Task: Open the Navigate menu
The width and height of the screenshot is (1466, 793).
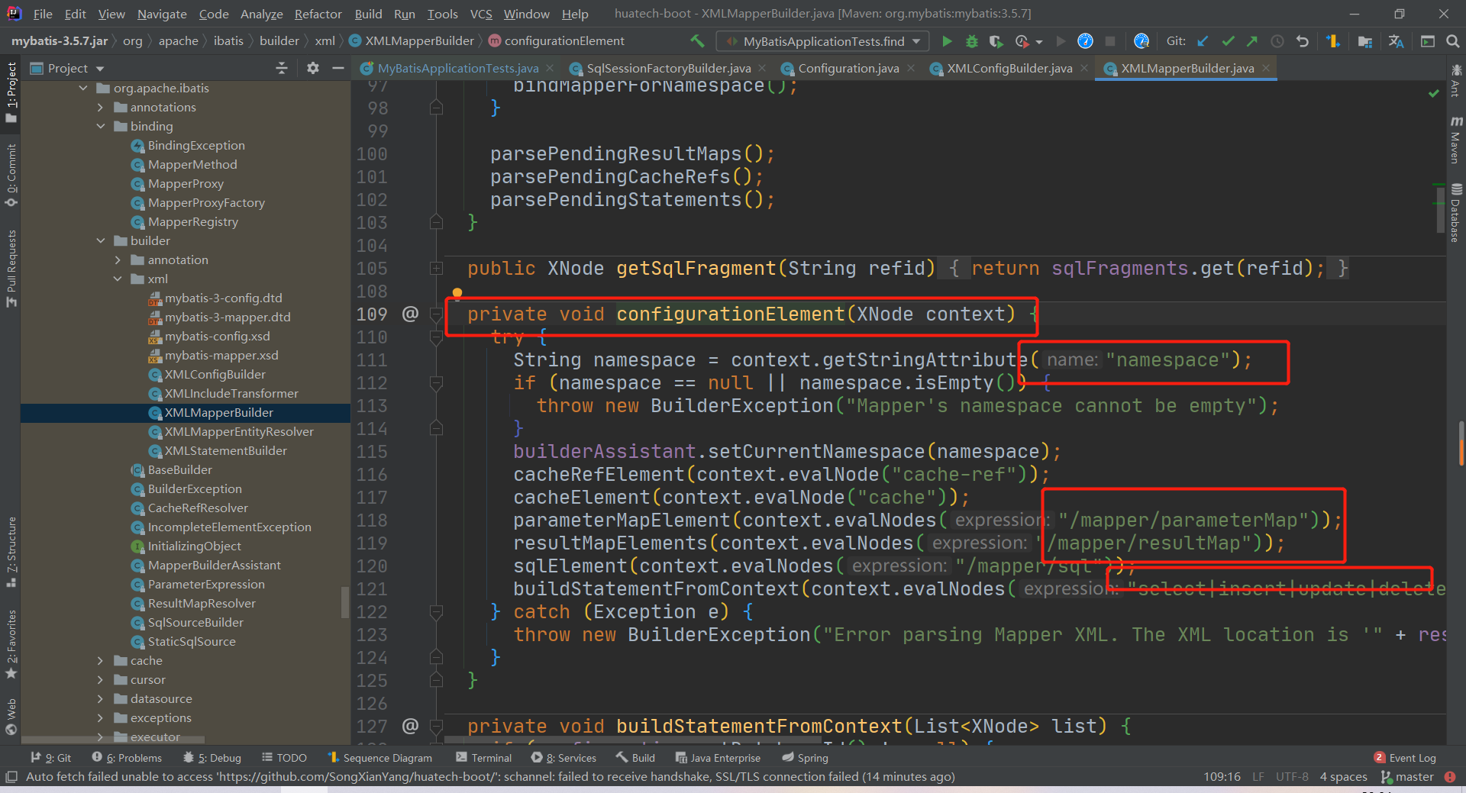Action: [x=162, y=14]
